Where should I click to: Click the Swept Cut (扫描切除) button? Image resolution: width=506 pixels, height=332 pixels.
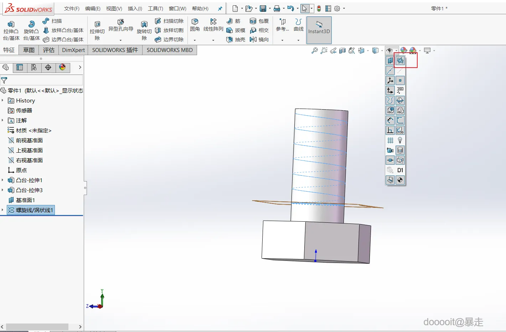pos(169,21)
